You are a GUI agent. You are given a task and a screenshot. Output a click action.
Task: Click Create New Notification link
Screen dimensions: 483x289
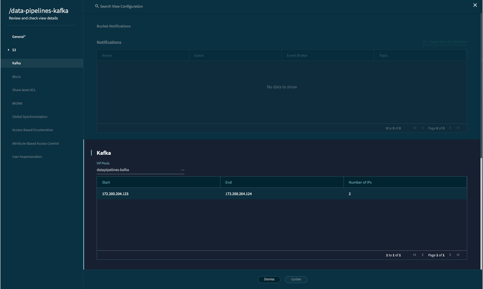(x=444, y=42)
